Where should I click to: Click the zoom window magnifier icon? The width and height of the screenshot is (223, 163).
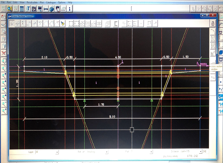click(x=4, y=61)
